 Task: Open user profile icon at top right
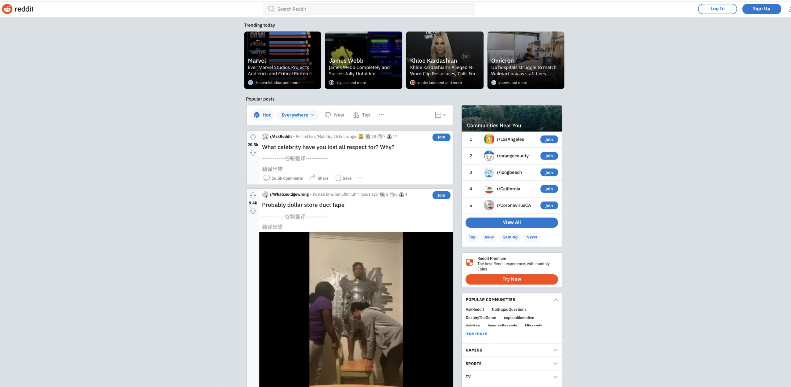click(x=789, y=9)
